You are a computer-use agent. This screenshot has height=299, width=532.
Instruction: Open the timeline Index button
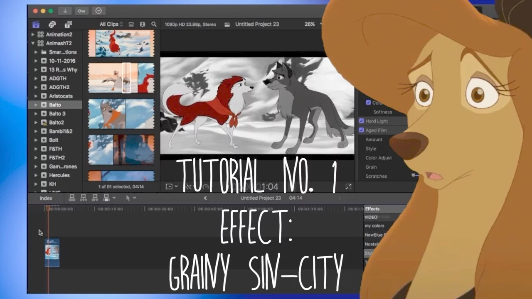(x=46, y=198)
